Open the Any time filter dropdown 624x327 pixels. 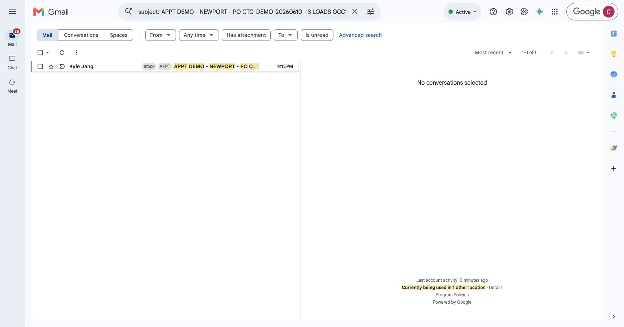point(199,35)
